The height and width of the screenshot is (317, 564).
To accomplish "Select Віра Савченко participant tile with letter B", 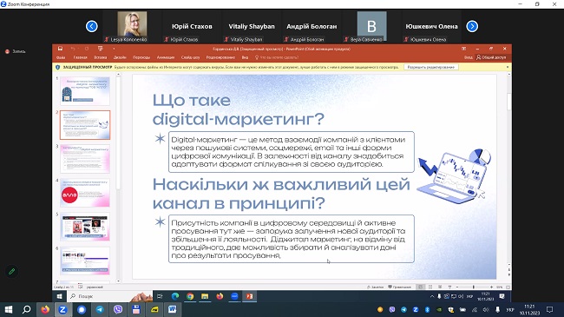I will [371, 26].
